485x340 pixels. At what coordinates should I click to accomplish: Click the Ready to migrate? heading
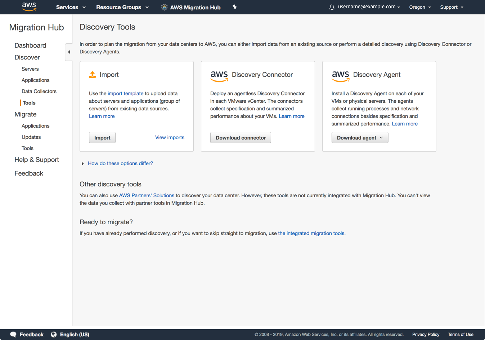click(106, 222)
